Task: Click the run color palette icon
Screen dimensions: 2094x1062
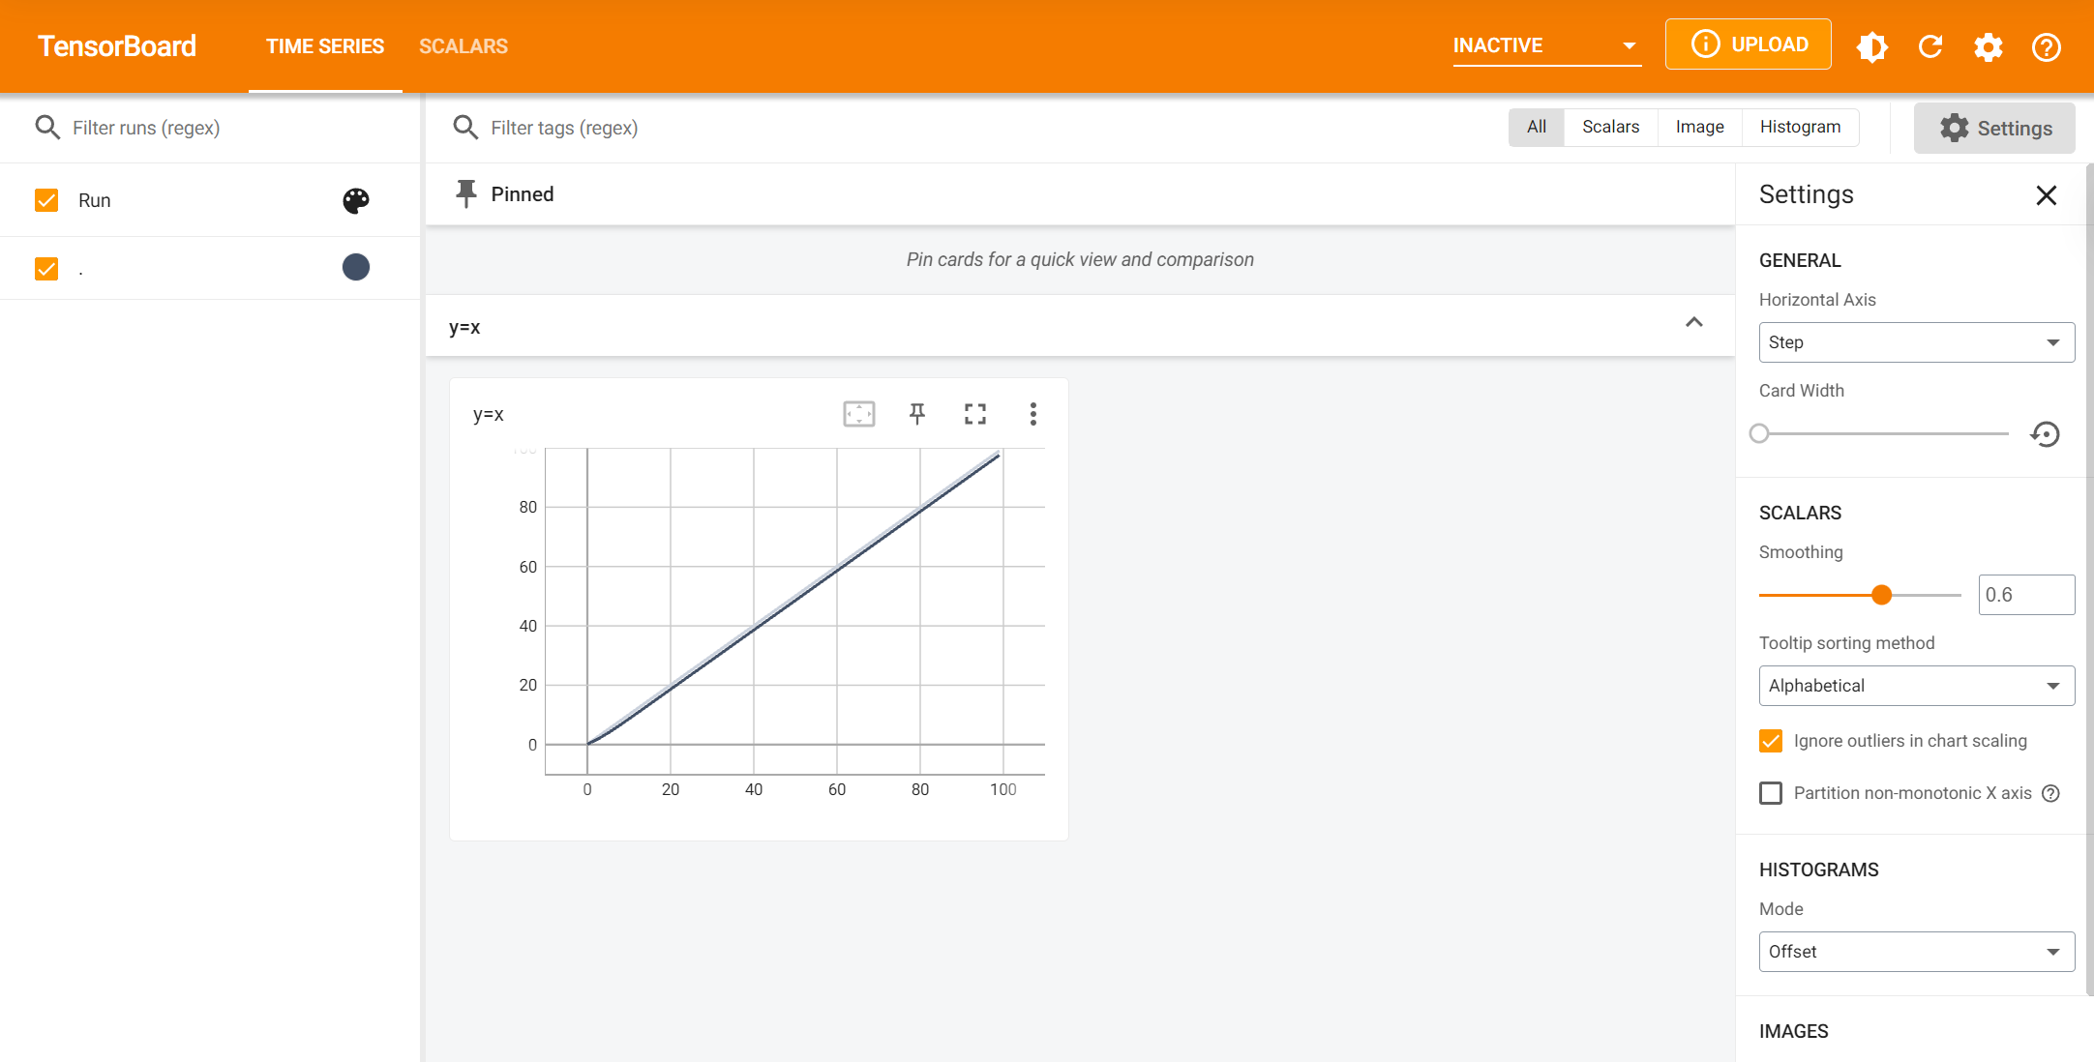Action: pyautogui.click(x=356, y=200)
